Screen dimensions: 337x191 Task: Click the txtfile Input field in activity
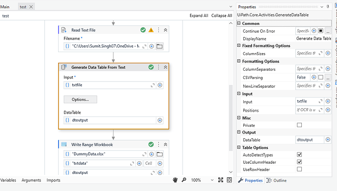point(109,85)
